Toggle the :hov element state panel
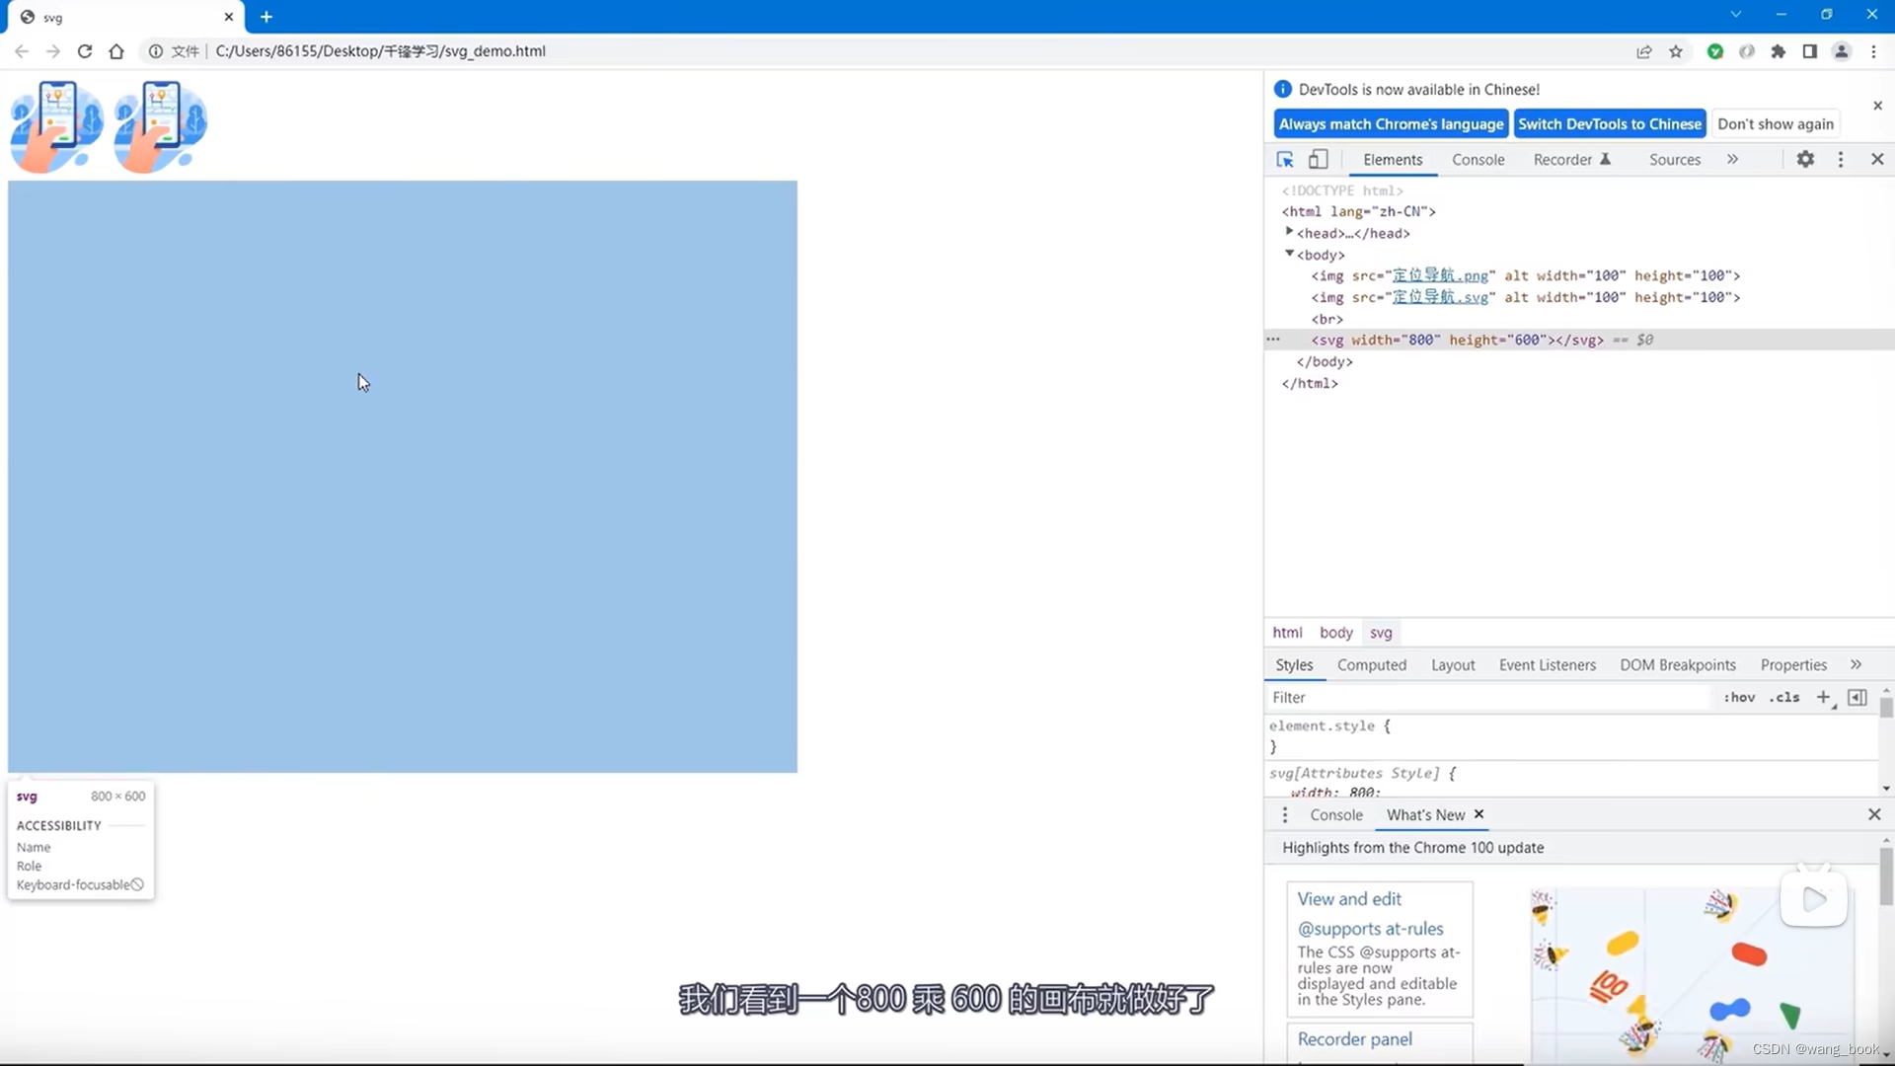The image size is (1895, 1066). point(1739,697)
